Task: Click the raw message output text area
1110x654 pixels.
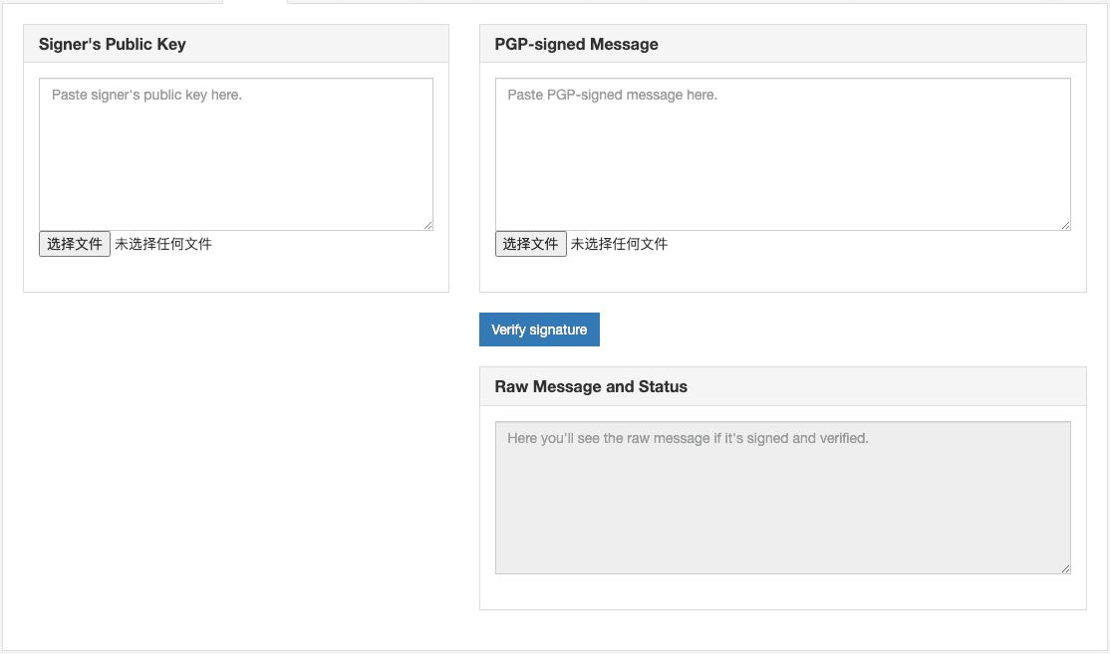Action: [782, 508]
